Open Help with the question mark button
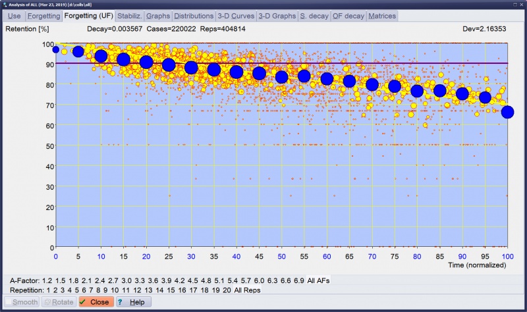 [134, 302]
